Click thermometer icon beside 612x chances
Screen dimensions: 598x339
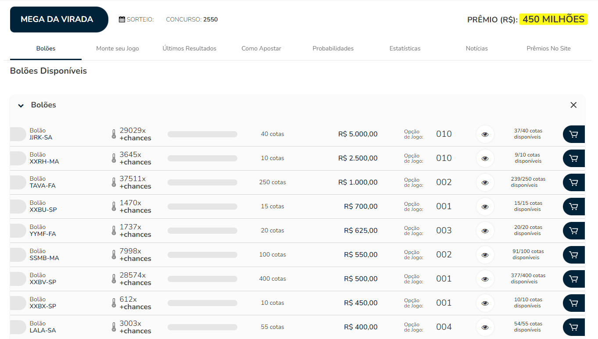[x=114, y=303]
